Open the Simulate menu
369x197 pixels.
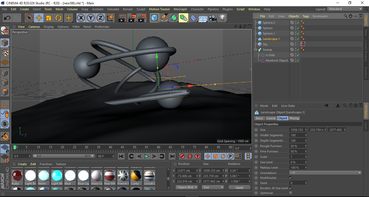tap(113, 9)
